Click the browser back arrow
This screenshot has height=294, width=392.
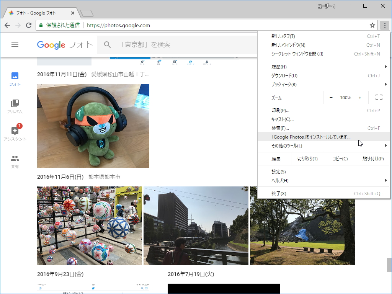(x=7, y=25)
